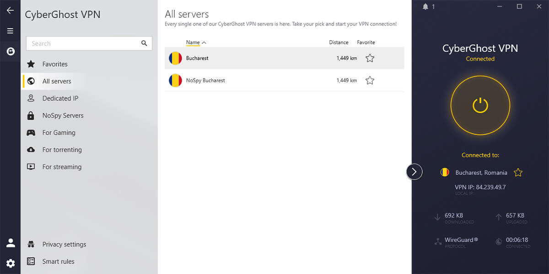The image size is (549, 274).
Task: Click the All servers globe icon
Action: click(31, 81)
